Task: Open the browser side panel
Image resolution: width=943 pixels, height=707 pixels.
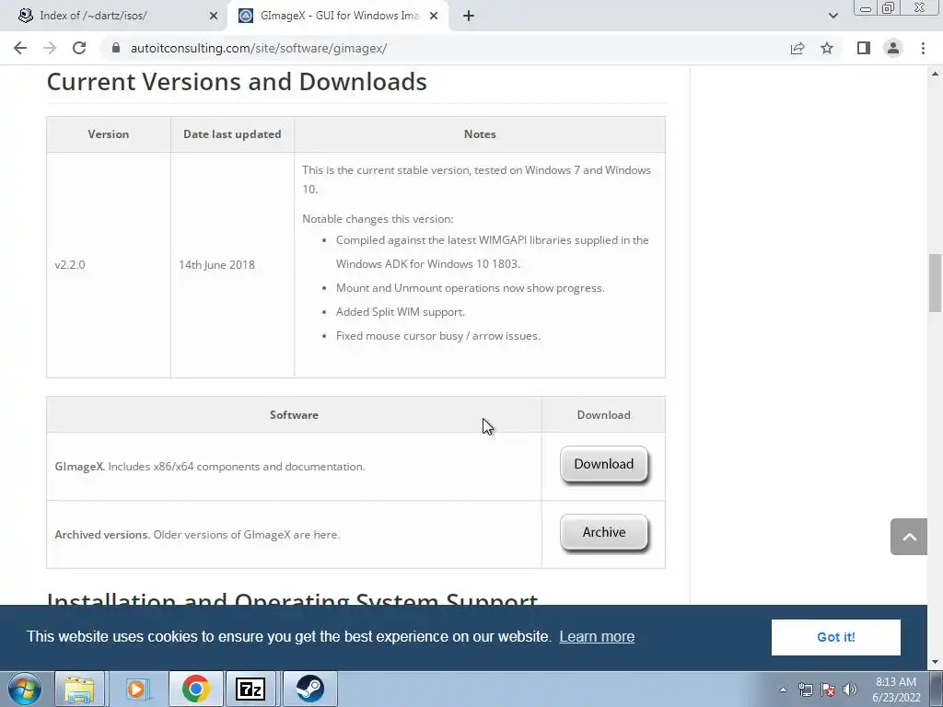Action: coord(864,48)
